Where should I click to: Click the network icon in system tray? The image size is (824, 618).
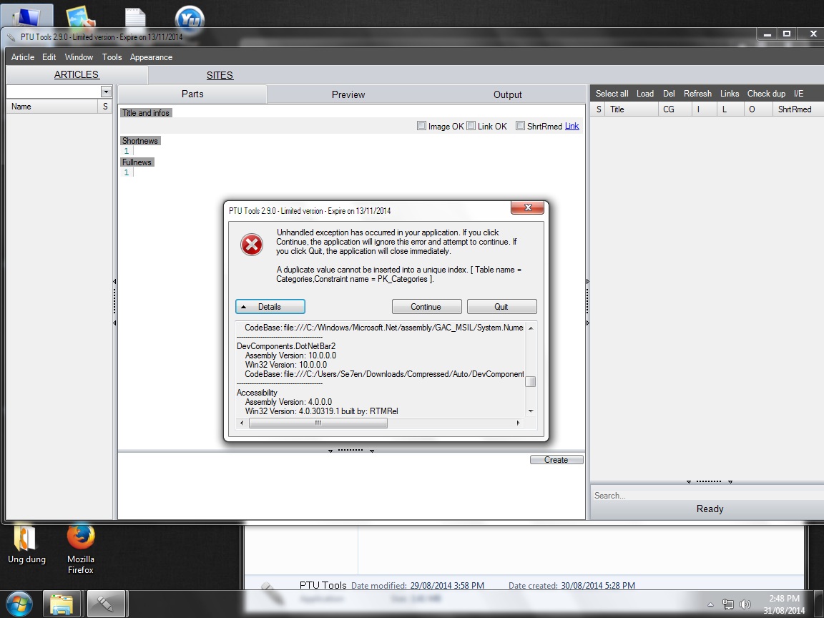pyautogui.click(x=728, y=604)
